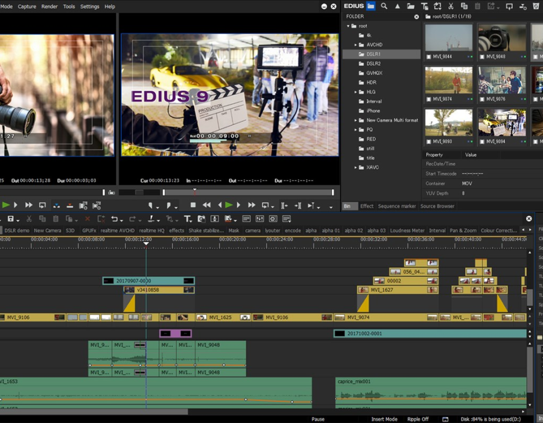Click the recorder position bar slider marker

pyautogui.click(x=195, y=192)
